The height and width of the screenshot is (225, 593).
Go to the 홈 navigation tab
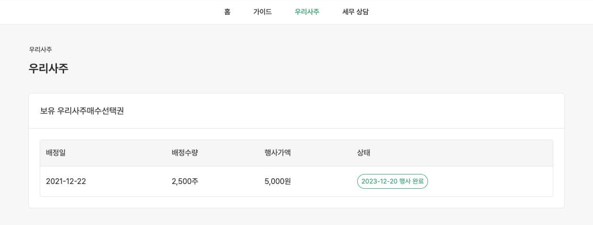coord(227,12)
